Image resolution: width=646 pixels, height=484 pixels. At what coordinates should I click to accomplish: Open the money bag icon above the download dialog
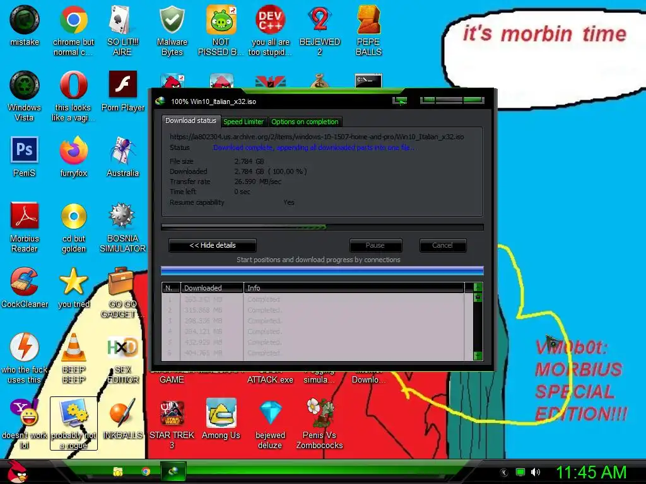(320, 81)
